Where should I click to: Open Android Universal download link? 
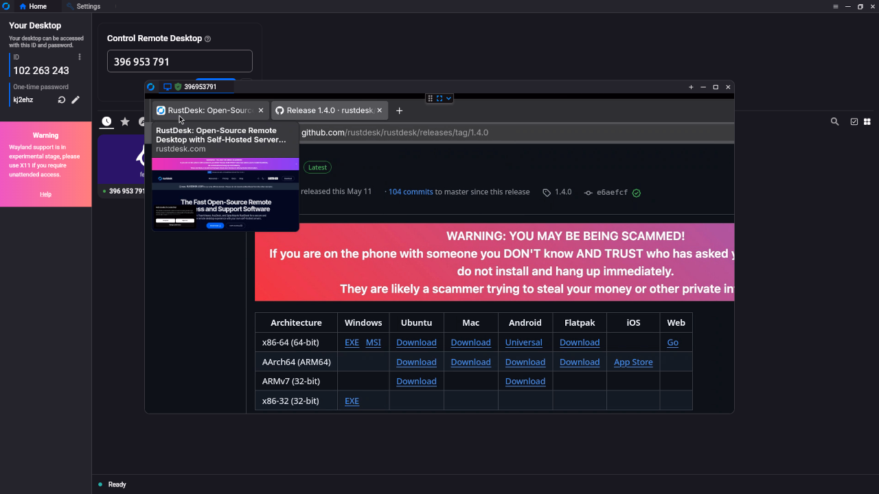tap(524, 342)
